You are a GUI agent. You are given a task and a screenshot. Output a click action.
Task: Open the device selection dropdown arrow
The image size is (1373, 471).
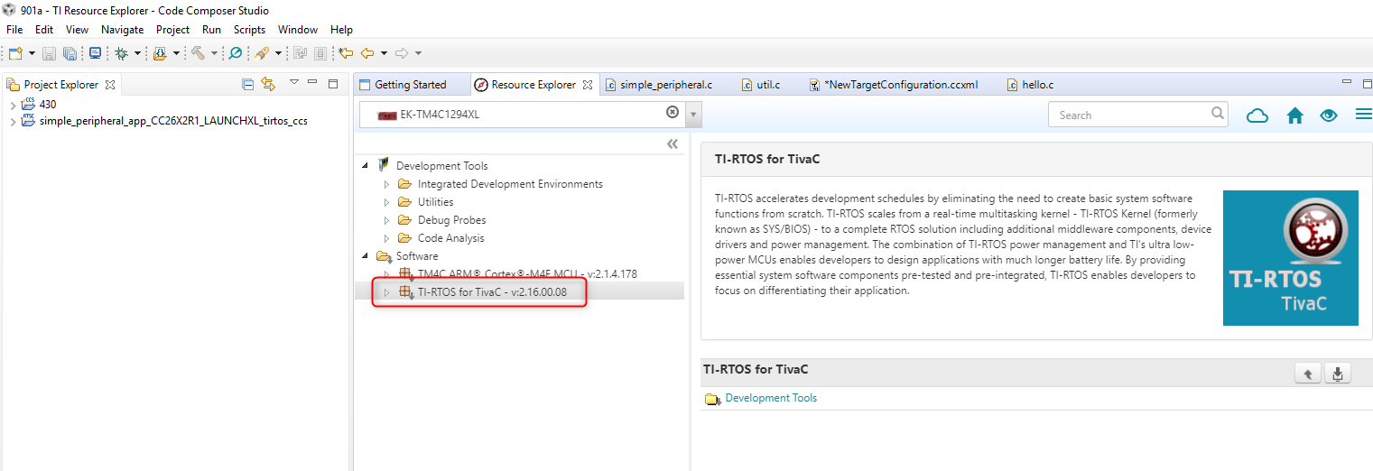693,115
